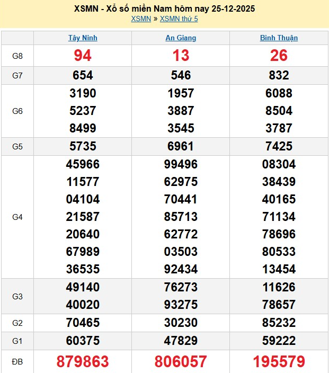Click the G7 result 654
The height and width of the screenshot is (373, 329).
83,75
